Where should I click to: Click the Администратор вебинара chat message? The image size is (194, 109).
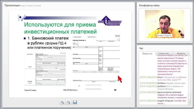click(163, 95)
